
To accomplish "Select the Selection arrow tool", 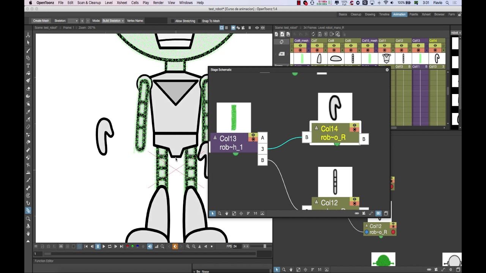I will coord(28,42).
